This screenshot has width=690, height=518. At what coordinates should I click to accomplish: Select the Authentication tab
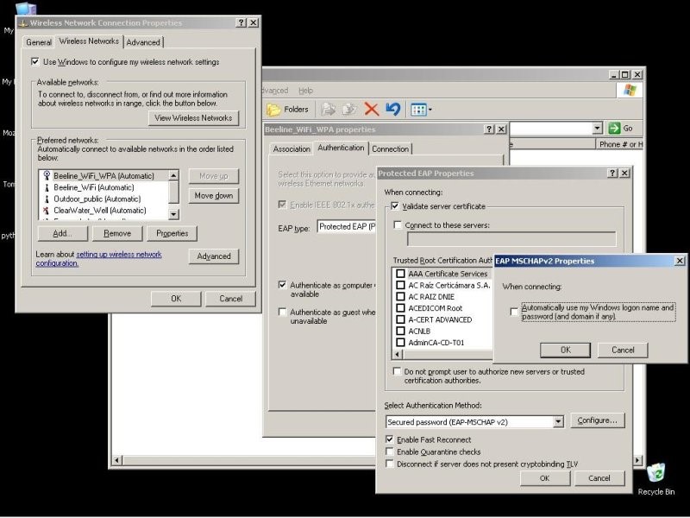pos(341,148)
